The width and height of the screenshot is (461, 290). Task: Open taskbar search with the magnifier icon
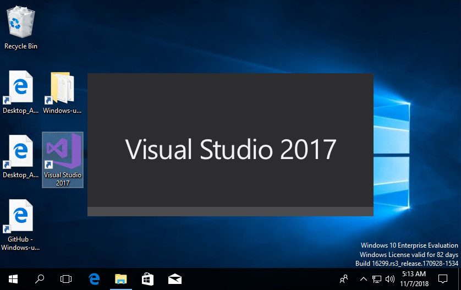40,279
